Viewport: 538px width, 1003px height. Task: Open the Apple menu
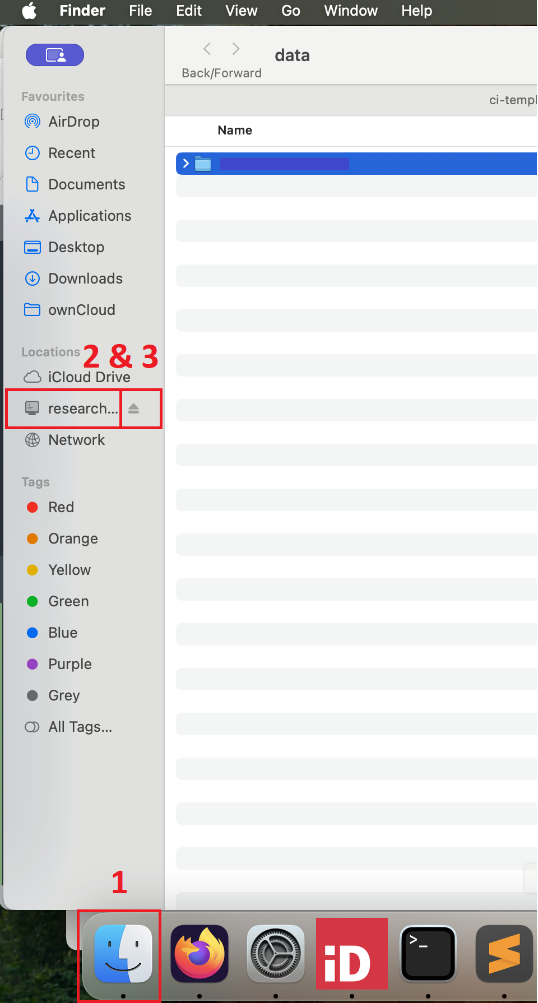pos(29,11)
